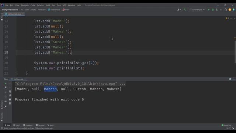Open the Tools menu

click(59, 5)
